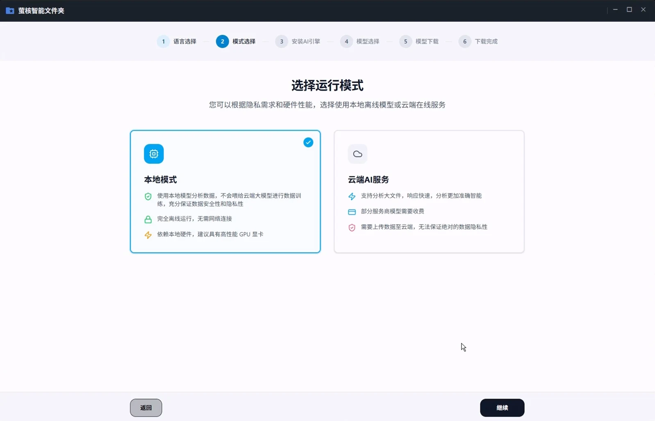Click the blue lightning icon under 云端AI服务

click(352, 196)
